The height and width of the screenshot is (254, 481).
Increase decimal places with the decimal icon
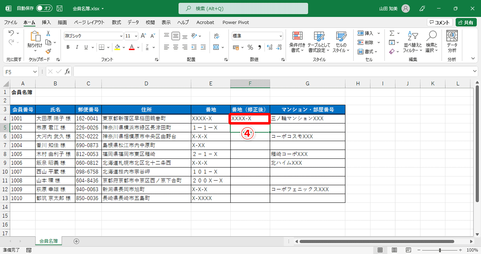click(x=269, y=47)
